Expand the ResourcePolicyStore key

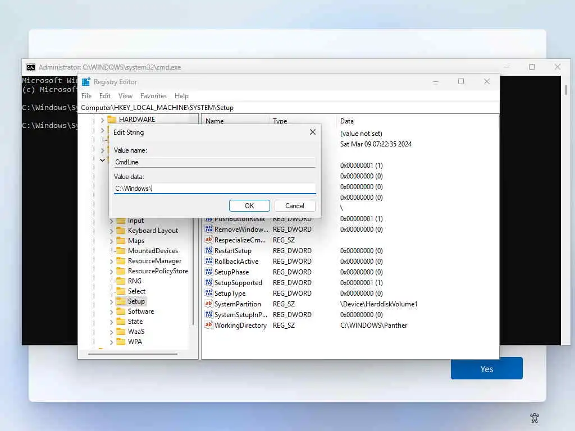[112, 271]
